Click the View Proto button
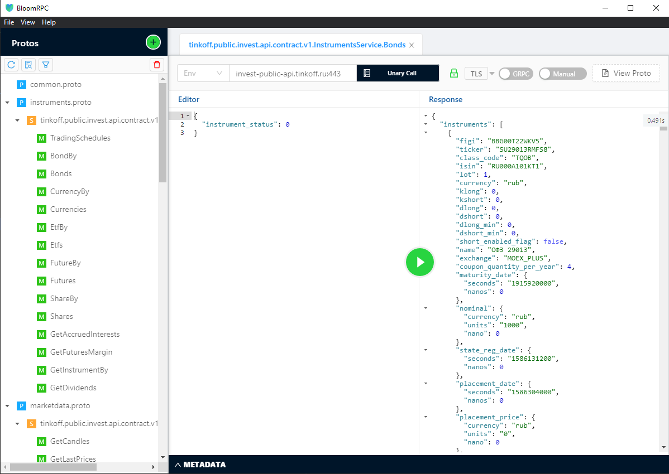The height and width of the screenshot is (474, 669). (x=625, y=74)
